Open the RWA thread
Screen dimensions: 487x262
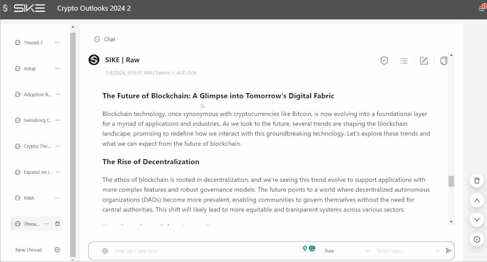click(29, 198)
